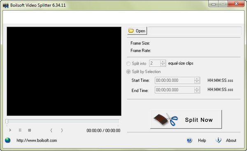Click the Pause playback button
The height and width of the screenshot is (151, 247).
pos(20,130)
